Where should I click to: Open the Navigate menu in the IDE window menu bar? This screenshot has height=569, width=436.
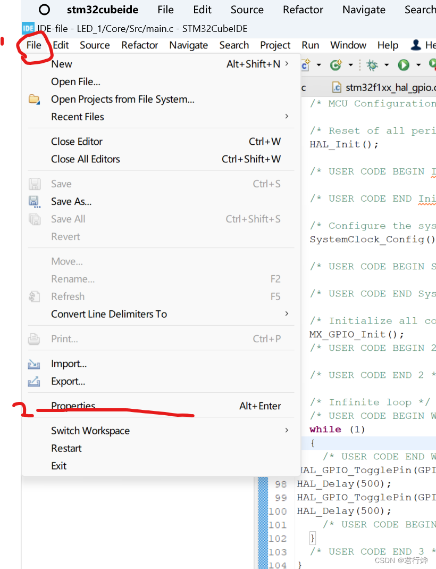(188, 45)
